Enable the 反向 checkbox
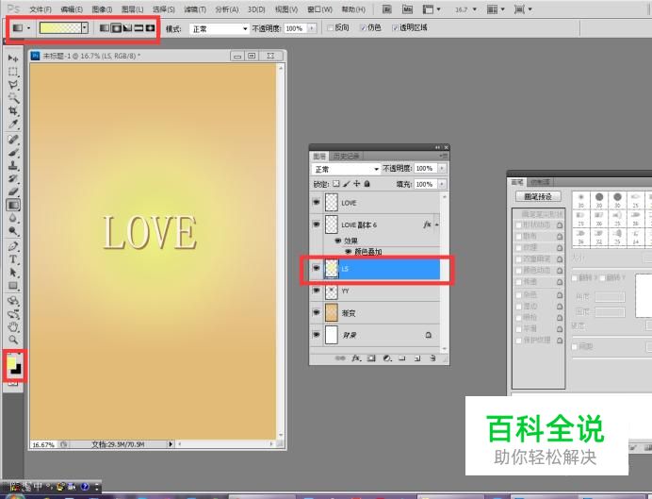 tap(331, 28)
